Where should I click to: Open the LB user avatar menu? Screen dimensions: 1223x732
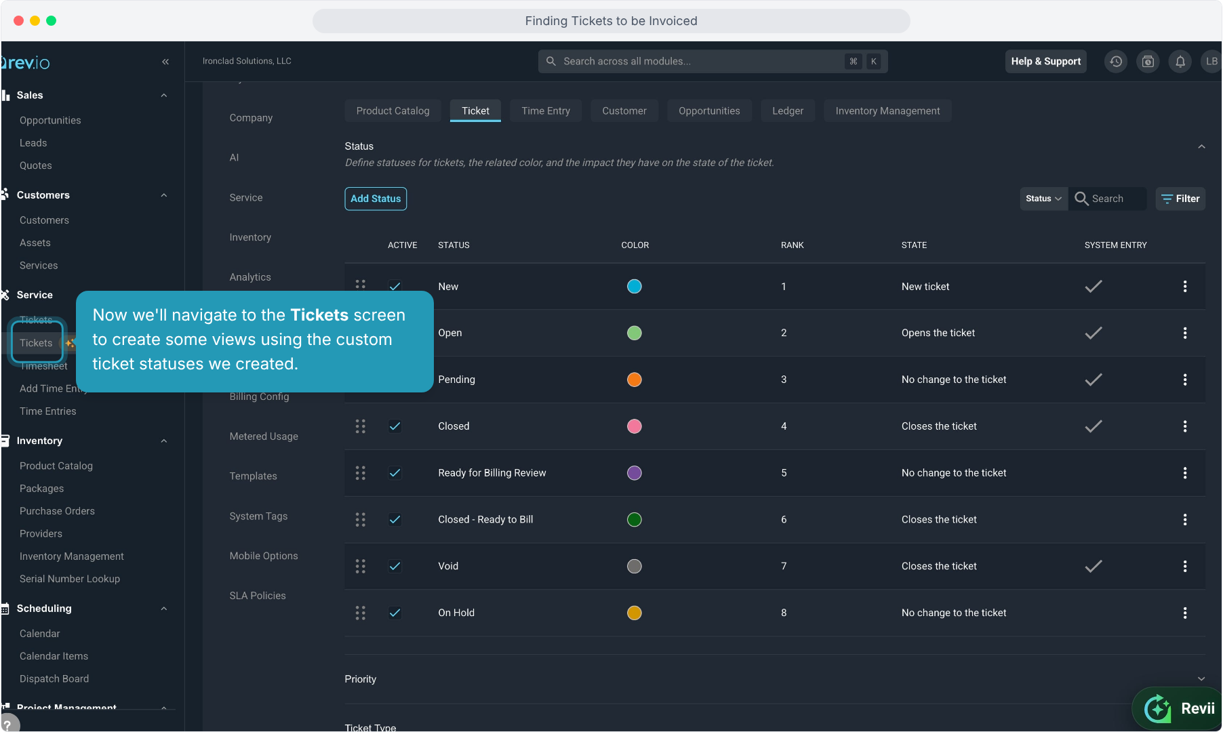click(1211, 61)
